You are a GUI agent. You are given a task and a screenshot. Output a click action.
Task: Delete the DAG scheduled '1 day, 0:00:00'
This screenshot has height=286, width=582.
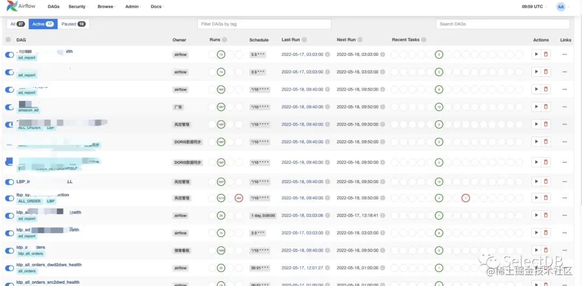(545, 215)
